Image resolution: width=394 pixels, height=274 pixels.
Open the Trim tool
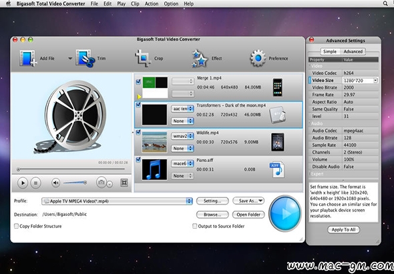[85, 59]
